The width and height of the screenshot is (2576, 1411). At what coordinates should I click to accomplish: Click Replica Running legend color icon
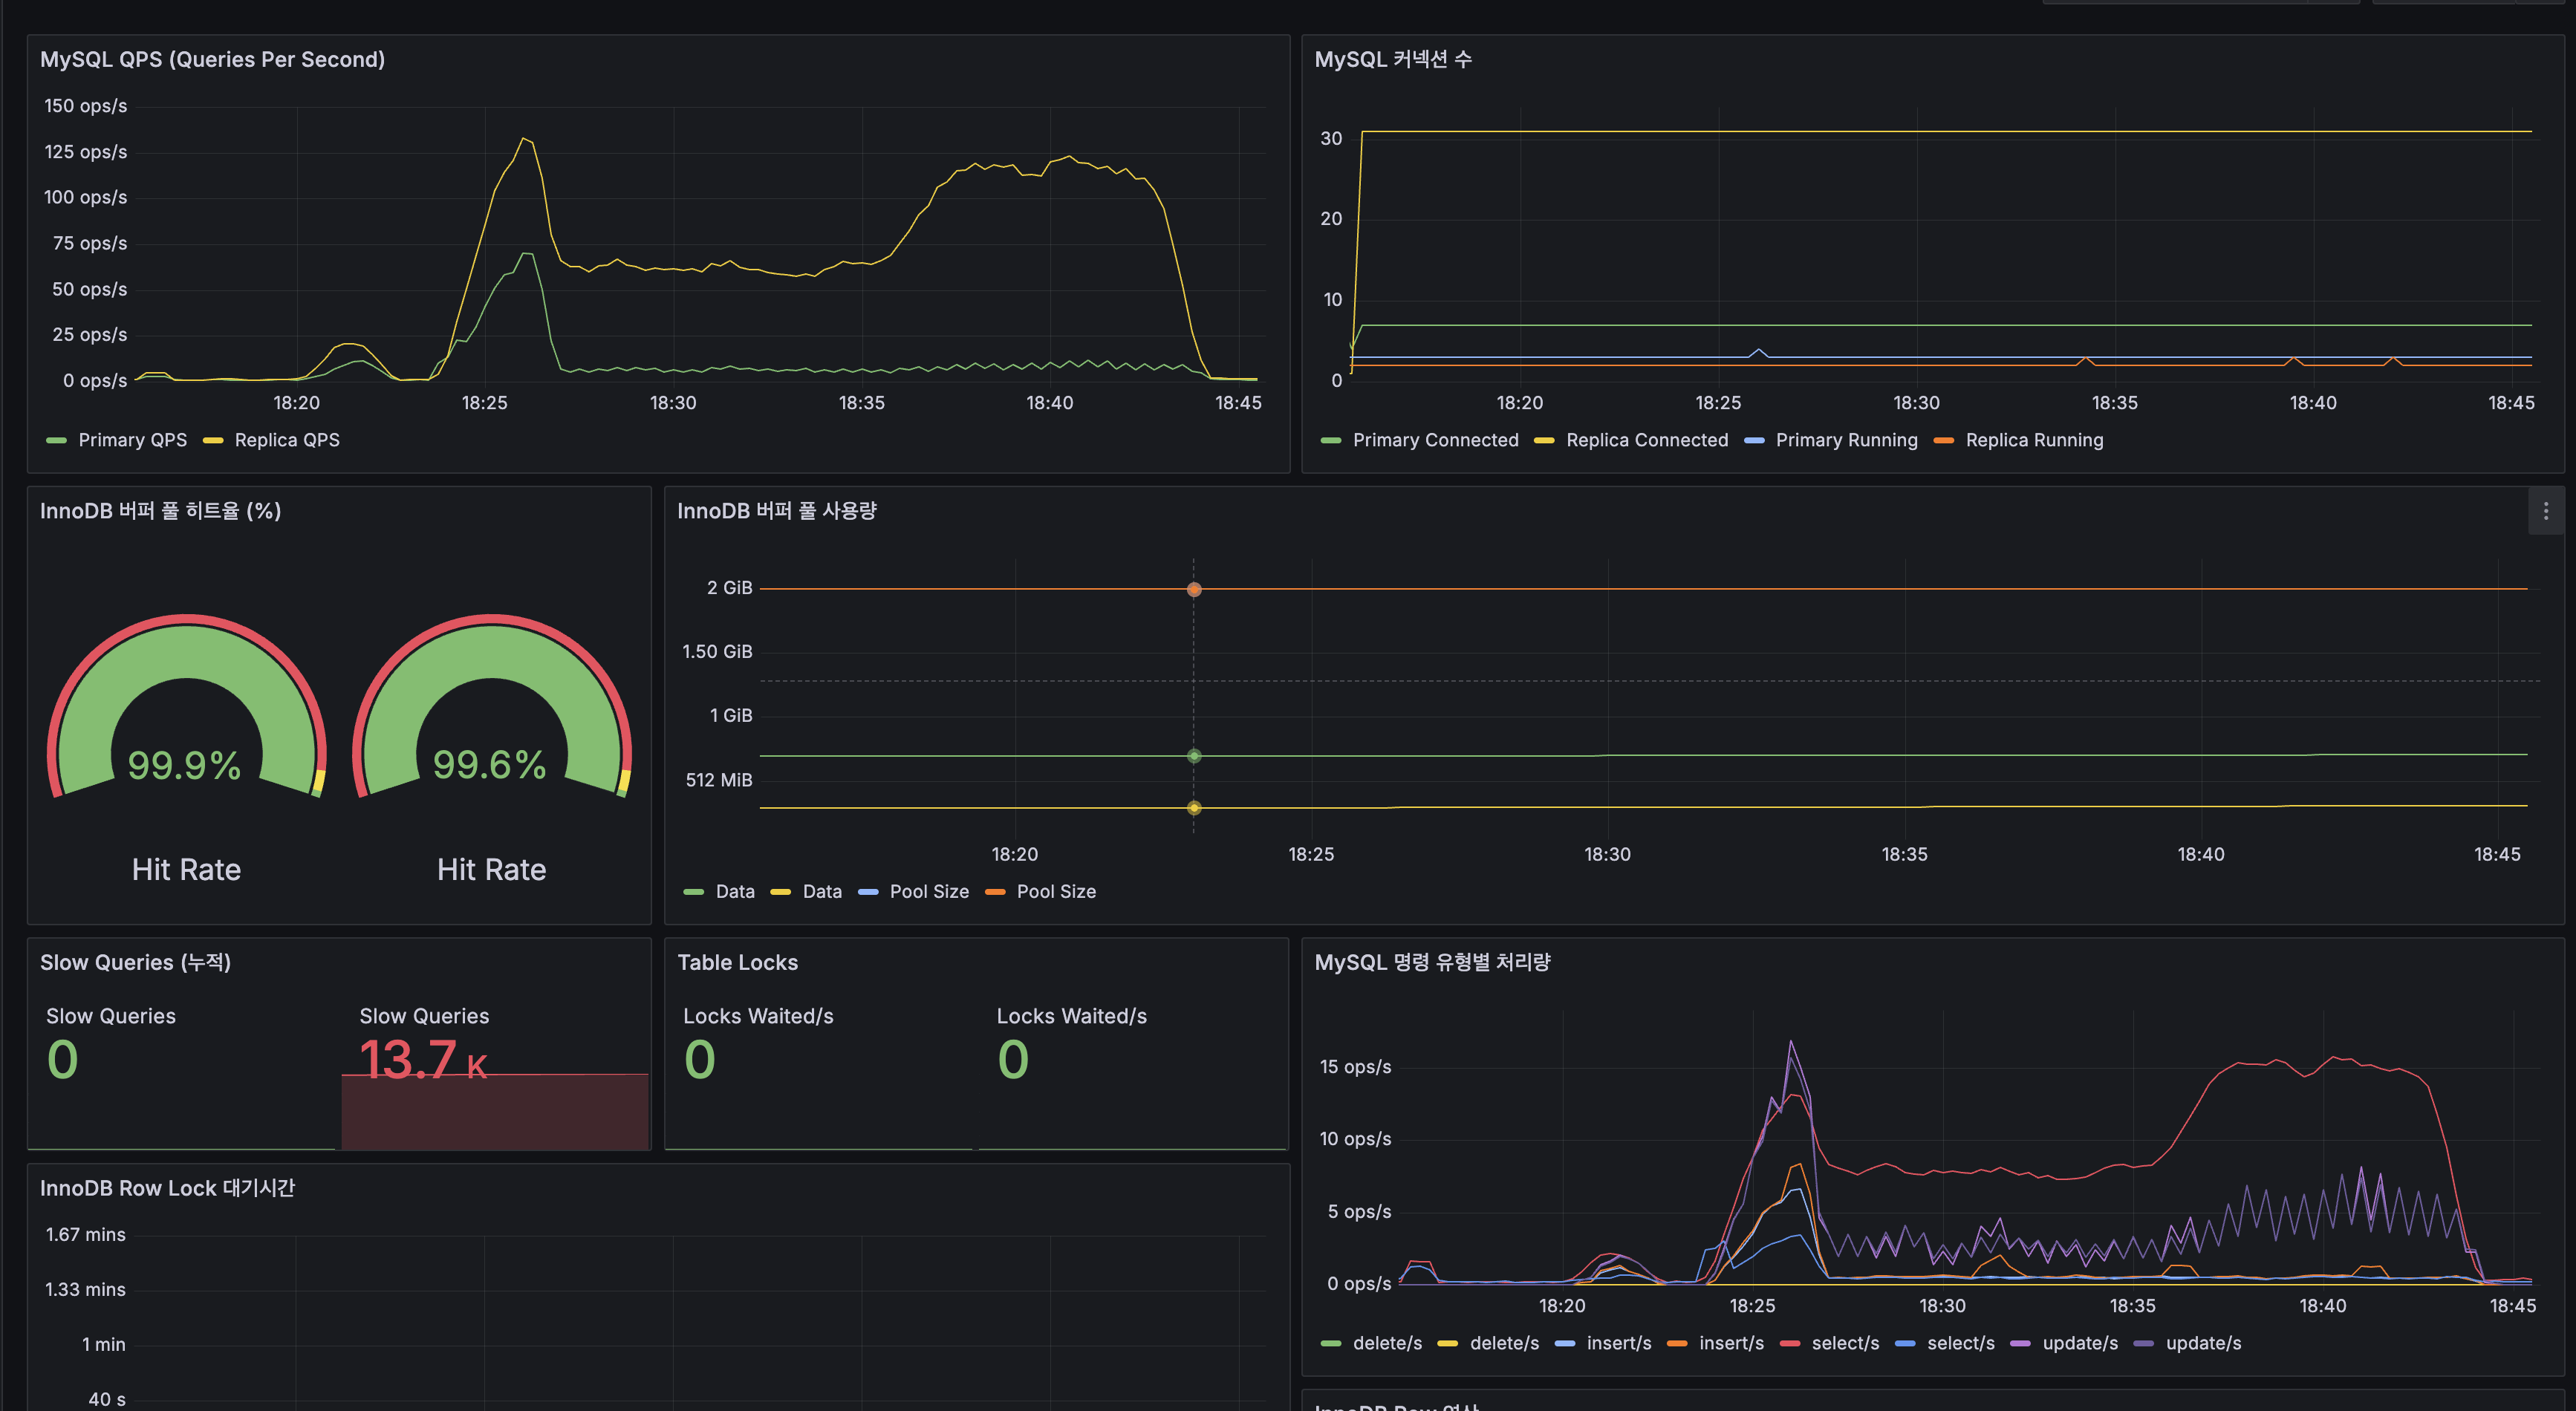point(1944,441)
